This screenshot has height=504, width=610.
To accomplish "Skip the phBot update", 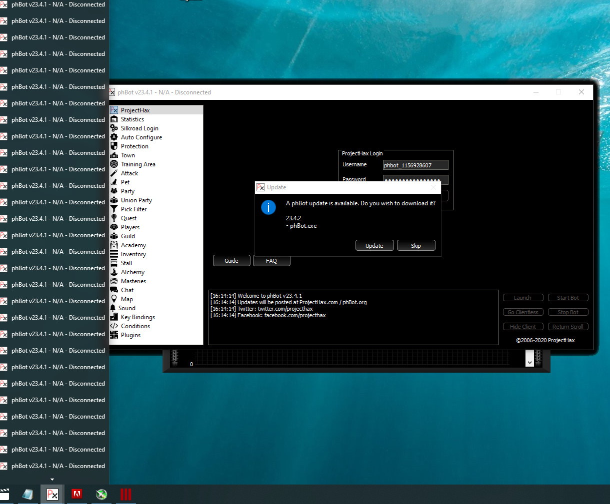I will click(415, 246).
